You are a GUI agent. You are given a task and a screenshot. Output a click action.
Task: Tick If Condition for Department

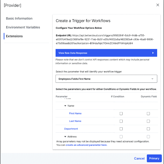pos(121,129)
